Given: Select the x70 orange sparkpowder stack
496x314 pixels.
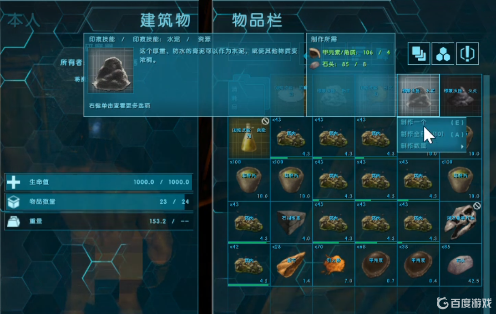Looking at the screenshot, I should 334,265.
